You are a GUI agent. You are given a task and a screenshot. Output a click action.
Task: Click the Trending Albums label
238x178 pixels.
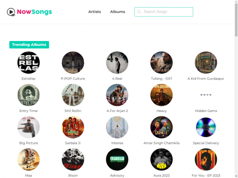[29, 45]
